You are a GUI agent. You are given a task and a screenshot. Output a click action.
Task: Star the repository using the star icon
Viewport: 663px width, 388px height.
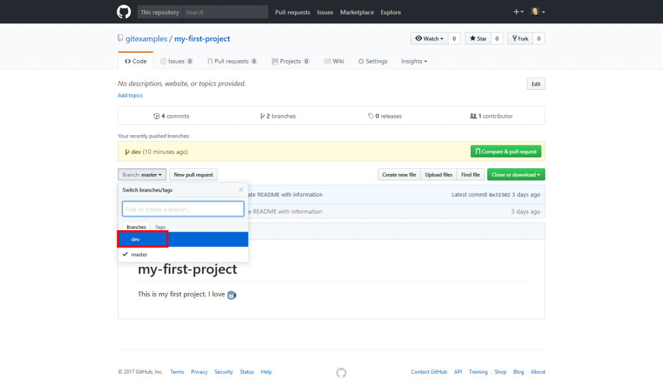coord(474,38)
